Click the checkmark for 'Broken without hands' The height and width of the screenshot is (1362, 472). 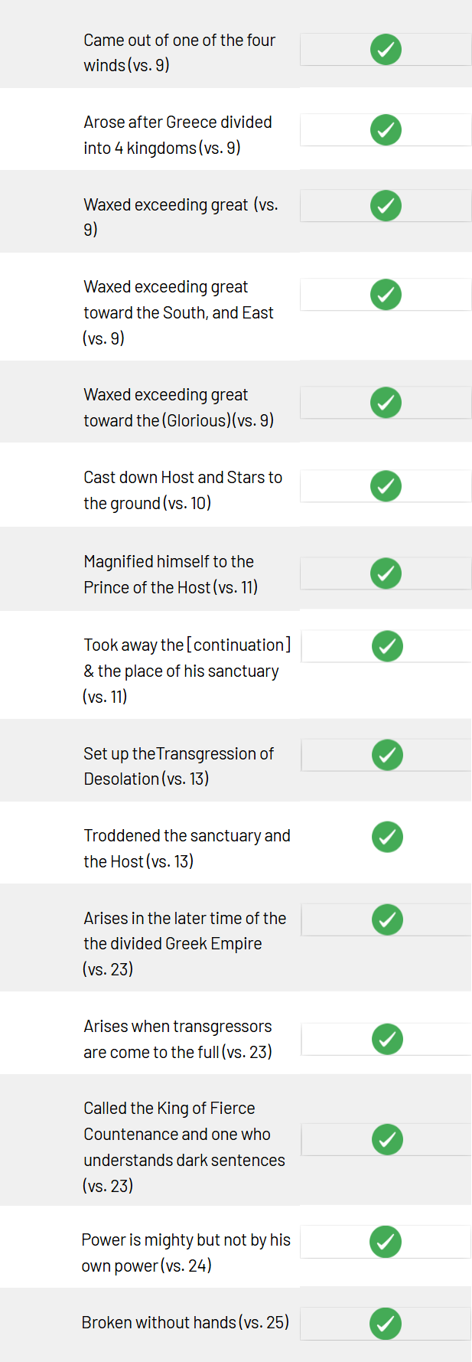[386, 1324]
